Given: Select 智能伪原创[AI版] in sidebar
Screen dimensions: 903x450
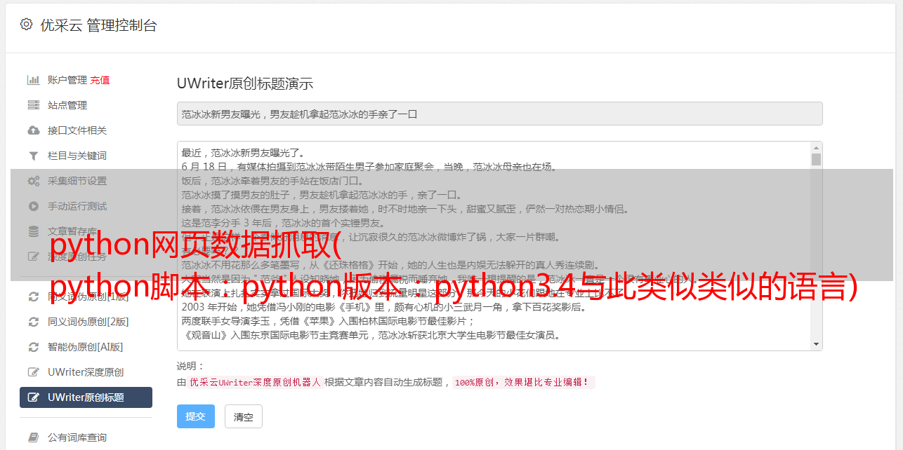Looking at the screenshot, I should pyautogui.click(x=86, y=347).
